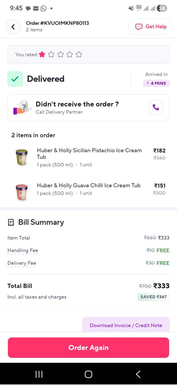Select the first rating star
The image size is (177, 385).
tap(42, 55)
